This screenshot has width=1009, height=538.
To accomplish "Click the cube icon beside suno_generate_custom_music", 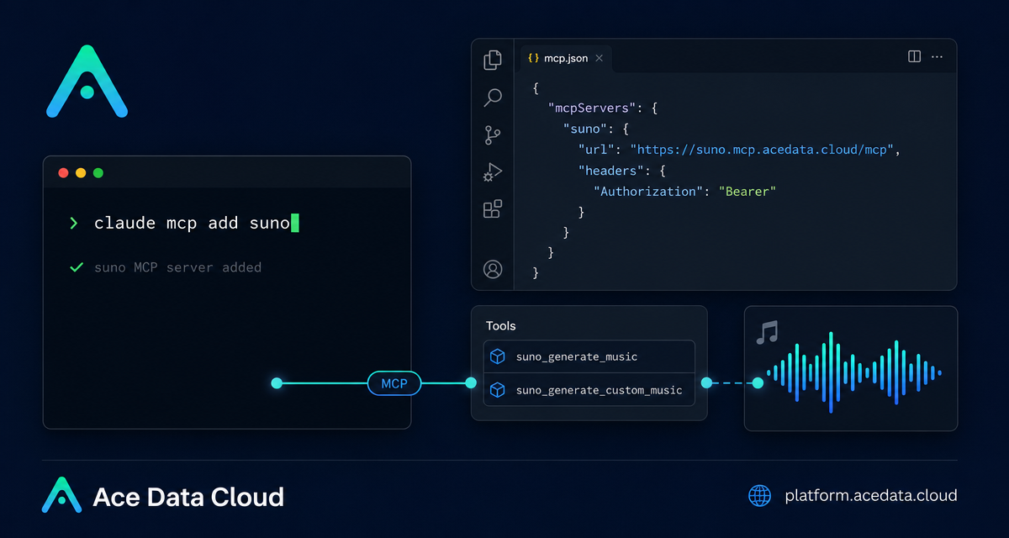I will coord(498,390).
